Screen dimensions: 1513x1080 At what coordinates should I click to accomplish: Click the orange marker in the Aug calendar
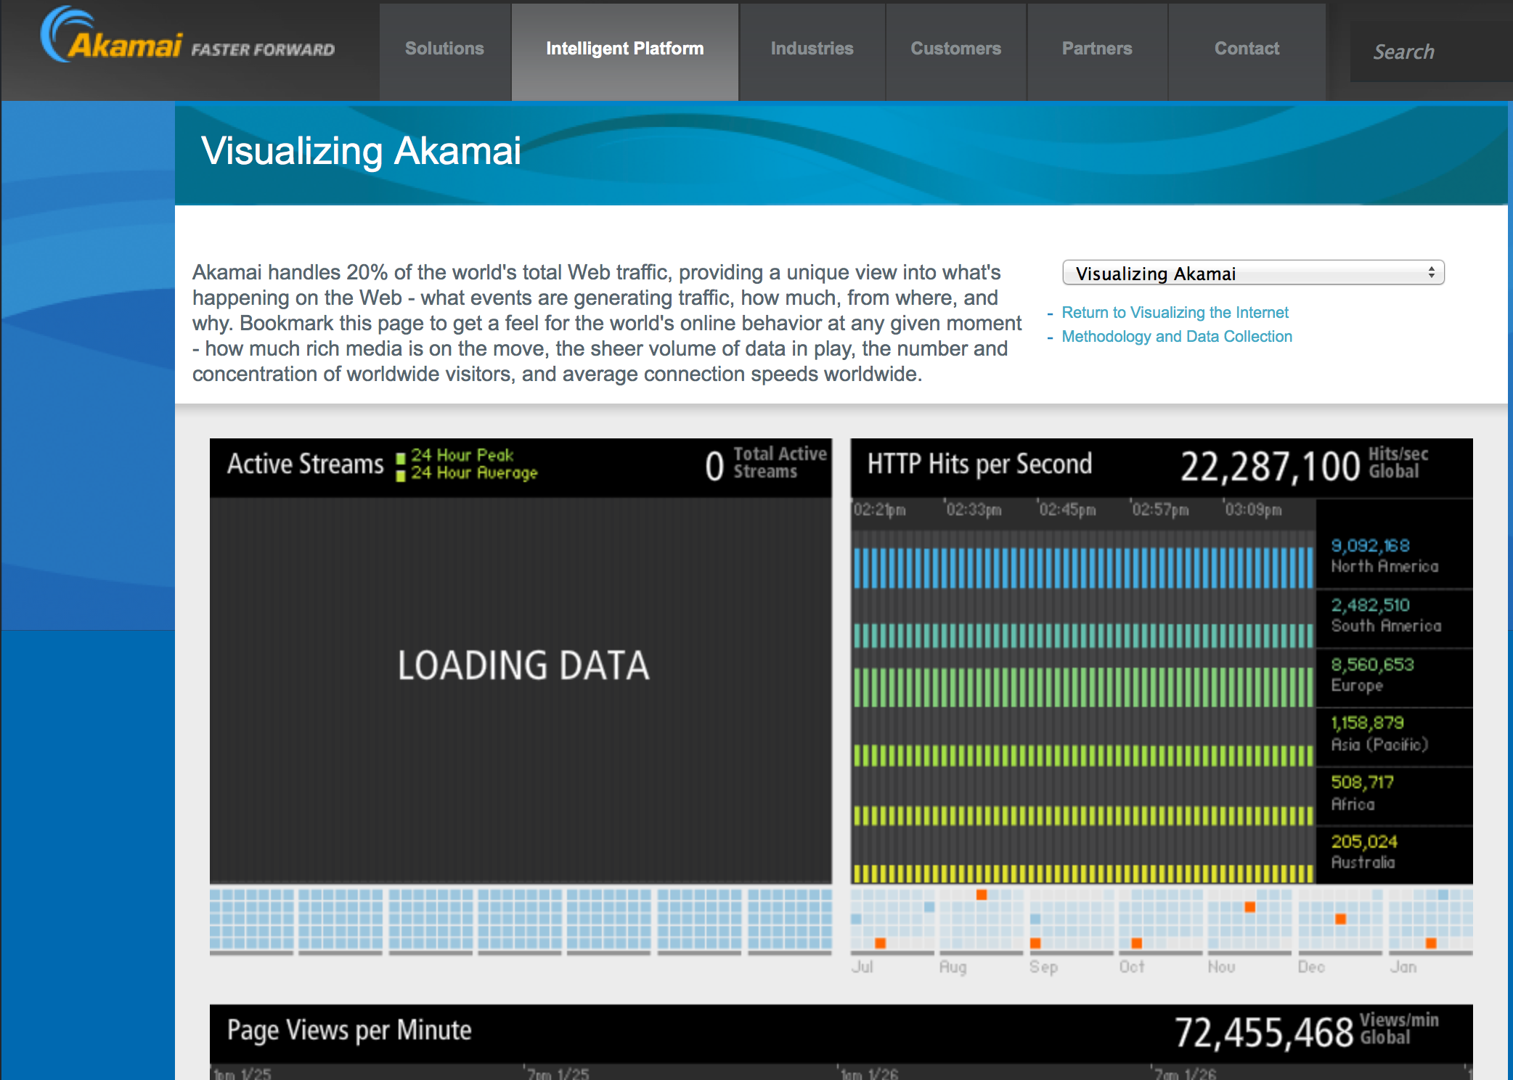click(982, 895)
